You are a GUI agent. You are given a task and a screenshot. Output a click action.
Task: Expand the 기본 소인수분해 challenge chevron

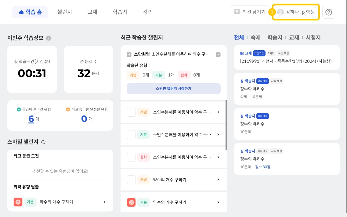pos(218,135)
